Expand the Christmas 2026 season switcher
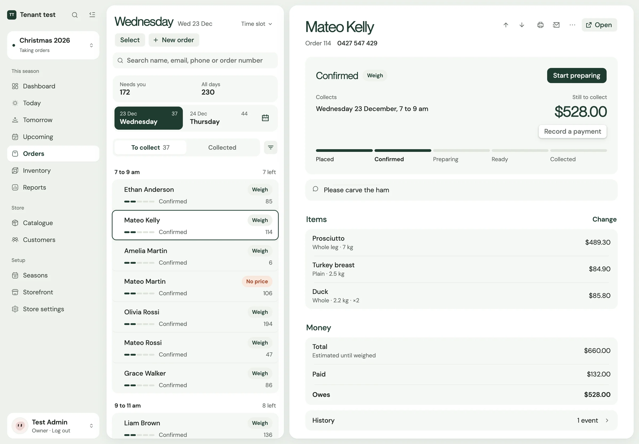The width and height of the screenshot is (639, 444). tap(53, 45)
